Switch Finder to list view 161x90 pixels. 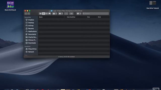44,13
